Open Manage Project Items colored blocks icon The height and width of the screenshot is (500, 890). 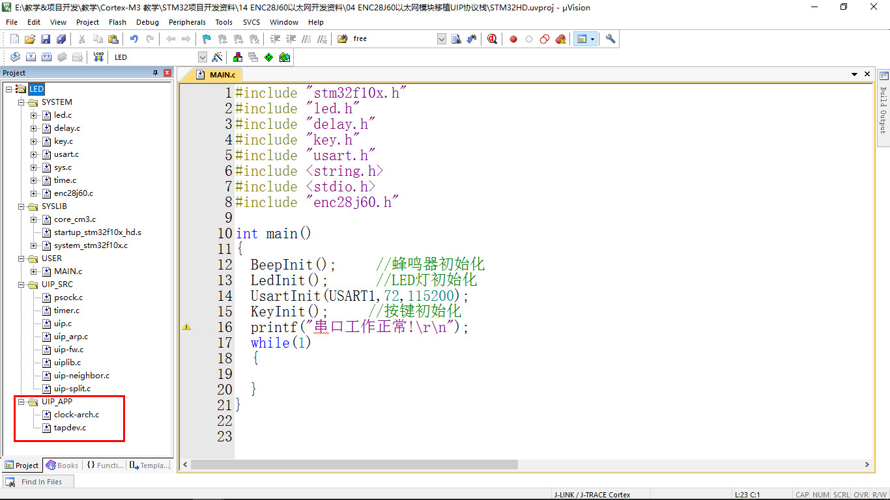point(238,57)
